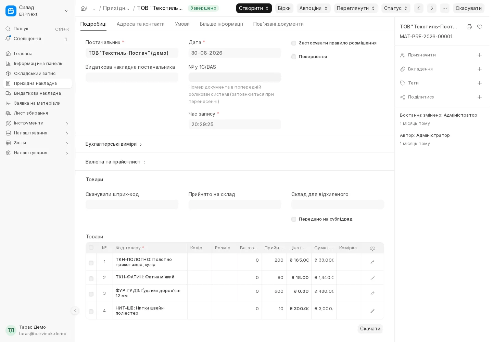Screen dimensions: 493x342
Task: Edit row 1 ТКН-ПОЛОТНО with pencil icon
Action: pos(372,262)
